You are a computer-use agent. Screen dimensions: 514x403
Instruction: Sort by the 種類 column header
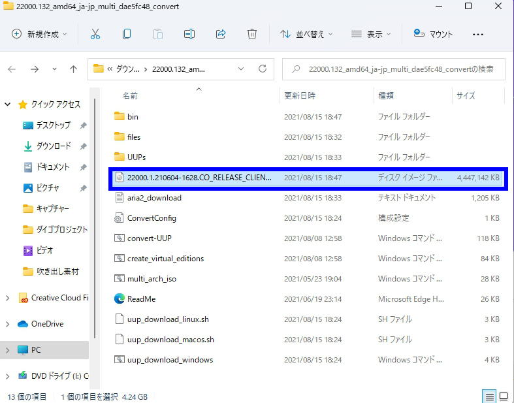coord(386,96)
